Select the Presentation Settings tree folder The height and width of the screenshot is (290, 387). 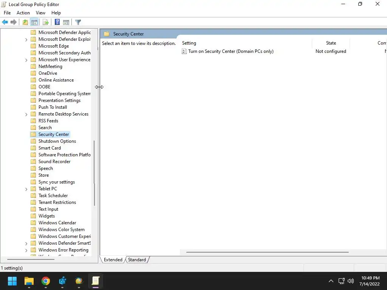click(59, 100)
